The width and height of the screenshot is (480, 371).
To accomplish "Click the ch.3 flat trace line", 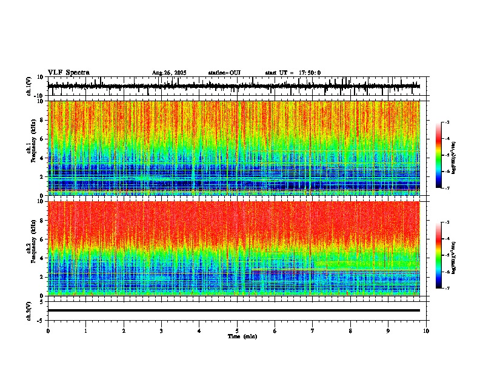I will (x=234, y=310).
